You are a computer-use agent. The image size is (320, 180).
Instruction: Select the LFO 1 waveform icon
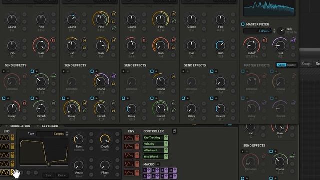5,138
